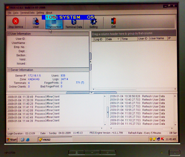Click the Stop Service red X icon
This screenshot has height=157, width=185.
(x=16, y=21)
